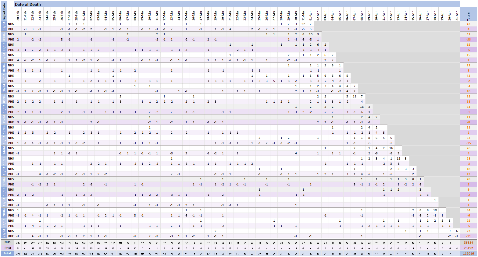Click the NHS grand total 86824
This screenshot has width=478, height=257.
coord(469,243)
